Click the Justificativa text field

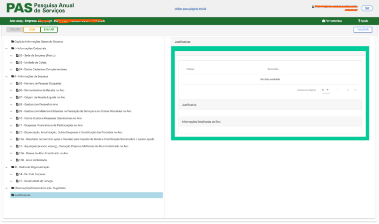[x=270, y=112]
